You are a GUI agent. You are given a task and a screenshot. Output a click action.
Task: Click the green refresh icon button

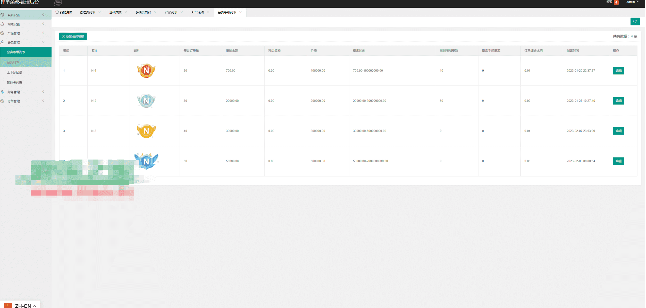tap(635, 22)
